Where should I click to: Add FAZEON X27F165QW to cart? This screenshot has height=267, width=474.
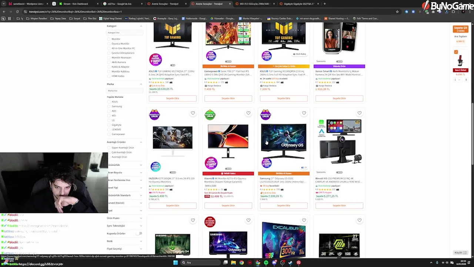173,205
